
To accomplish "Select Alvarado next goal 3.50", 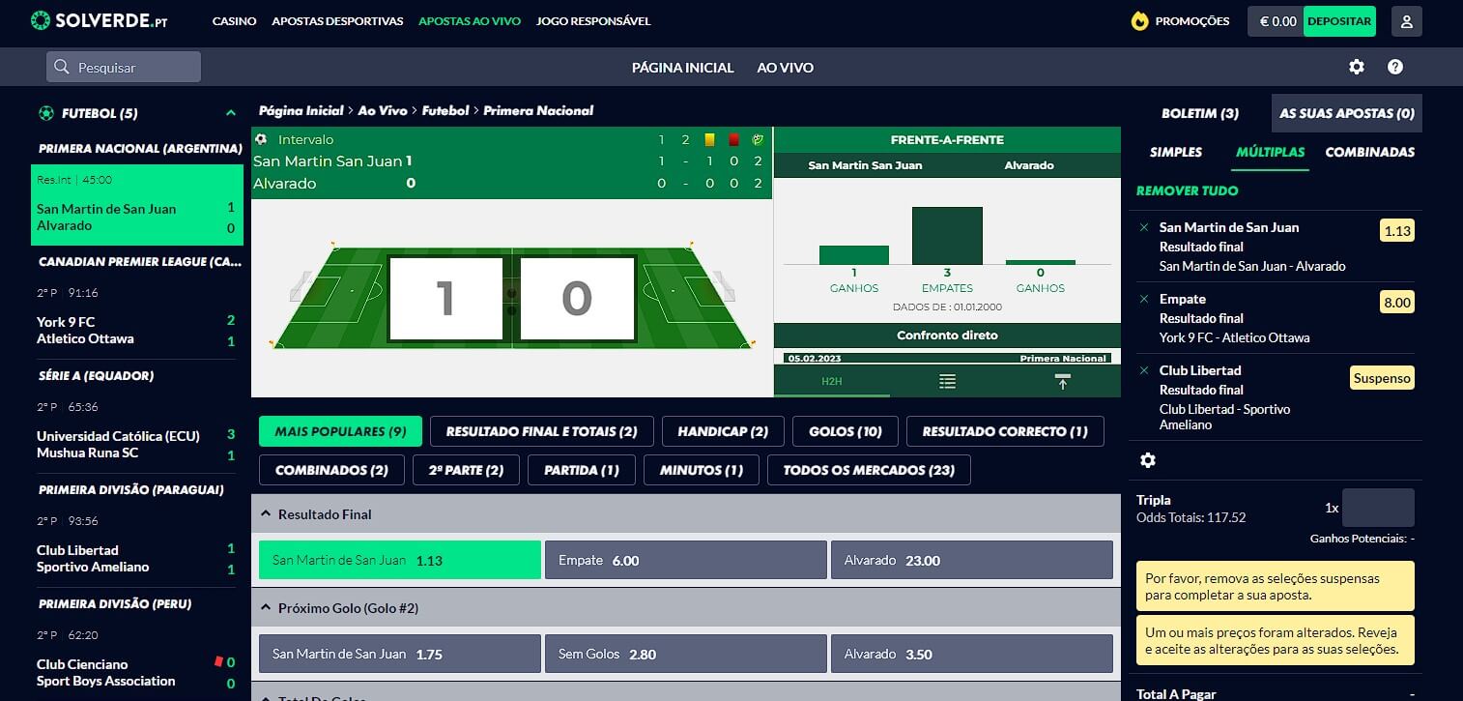I will [972, 654].
